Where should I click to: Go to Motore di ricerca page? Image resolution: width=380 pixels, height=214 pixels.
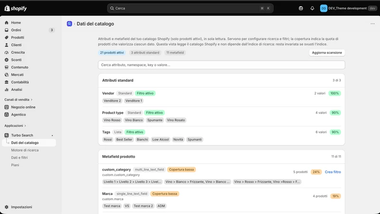coord(25,150)
